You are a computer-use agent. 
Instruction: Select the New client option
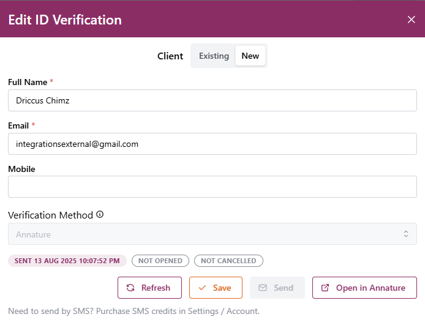[250, 56]
